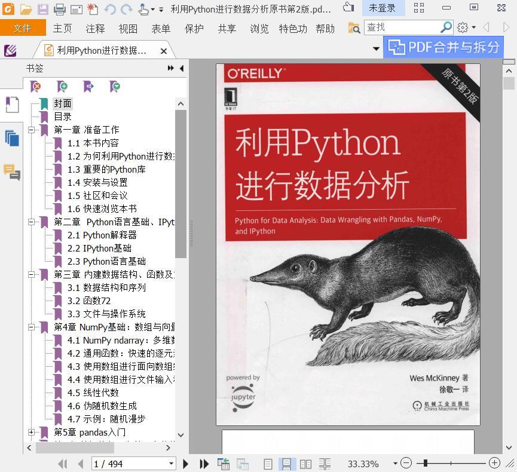Click the zoom in plus button
The image size is (517, 472).
[x=494, y=463]
